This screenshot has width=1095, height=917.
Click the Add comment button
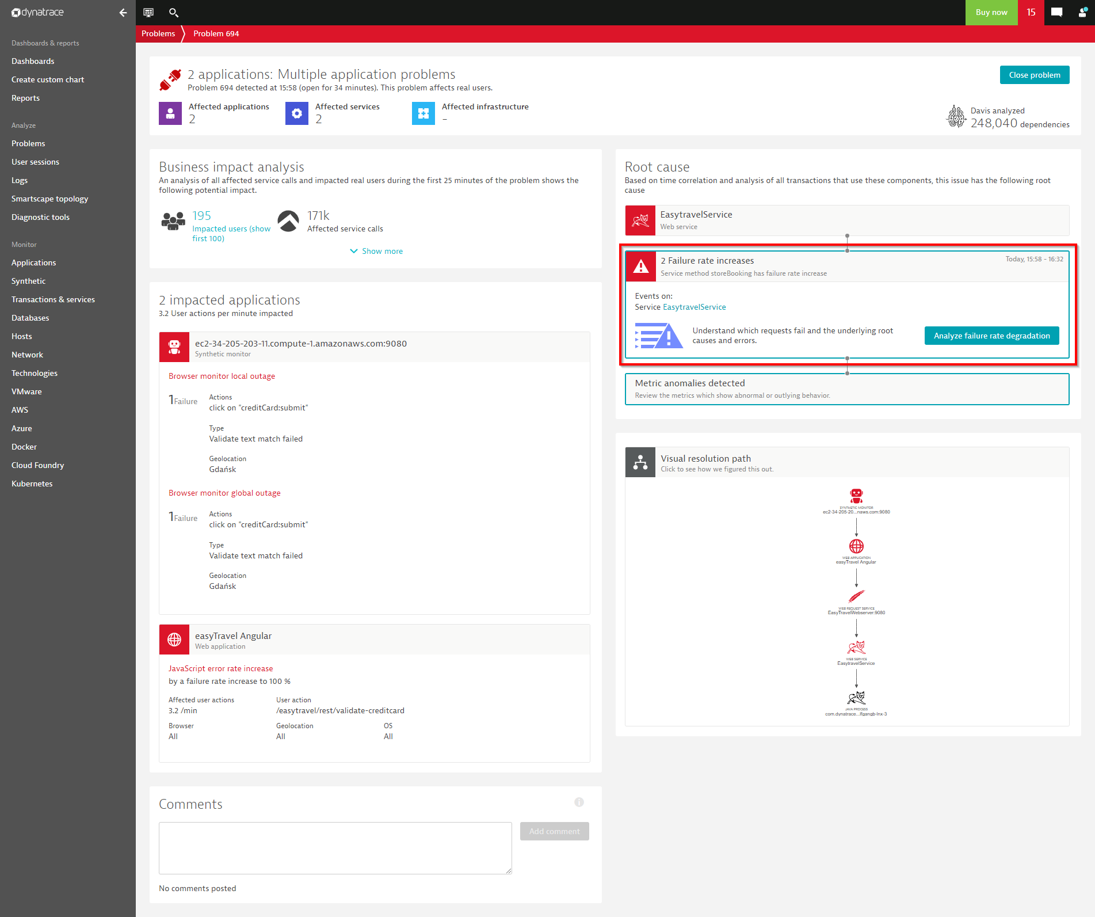(x=554, y=831)
